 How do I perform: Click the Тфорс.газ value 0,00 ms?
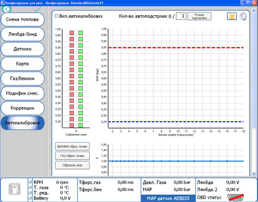coord(125,182)
